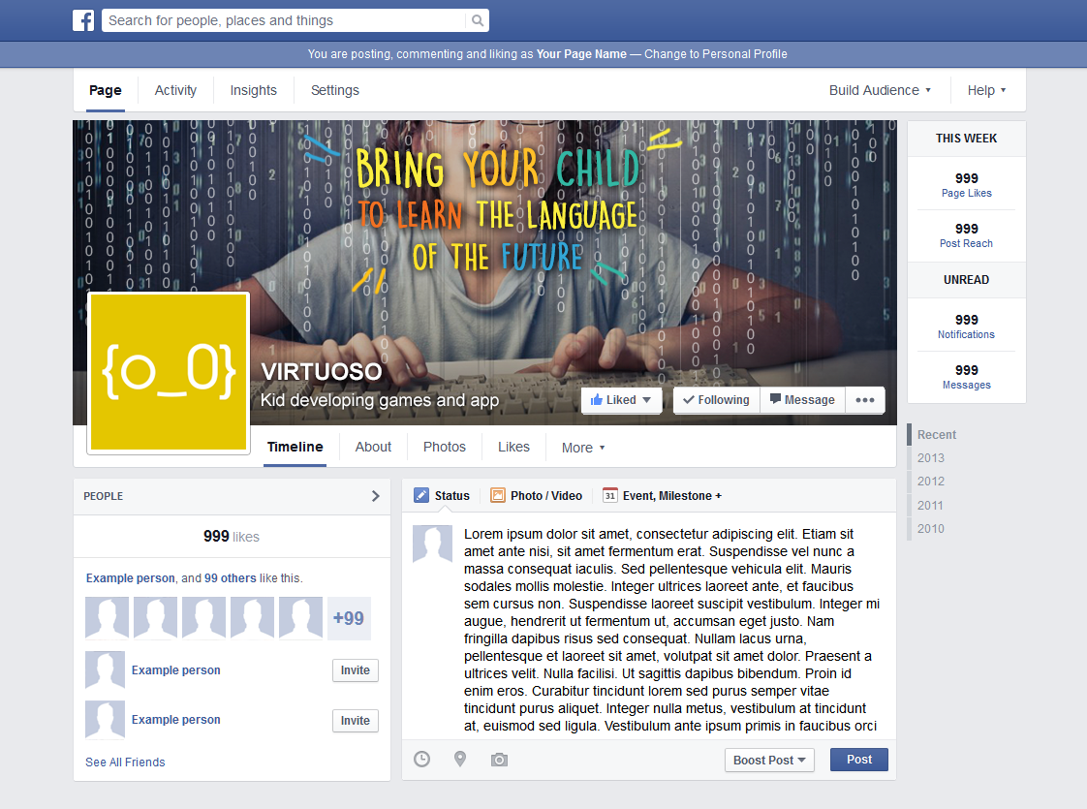This screenshot has height=809, width=1087.
Task: Jump to 2013 in the timeline
Action: point(930,458)
